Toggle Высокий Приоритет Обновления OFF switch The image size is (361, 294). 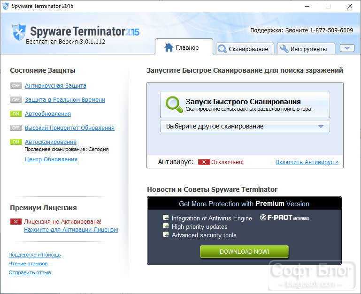(x=16, y=128)
